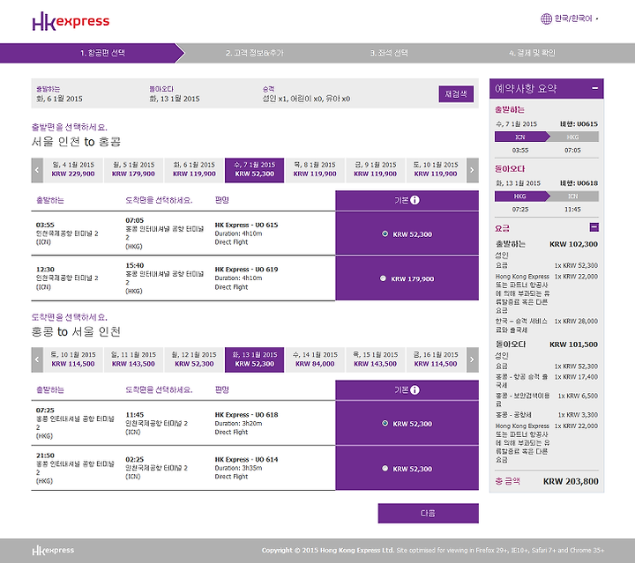Click the footer HK Express logo
Screen dimensions: 635x563
53,551
